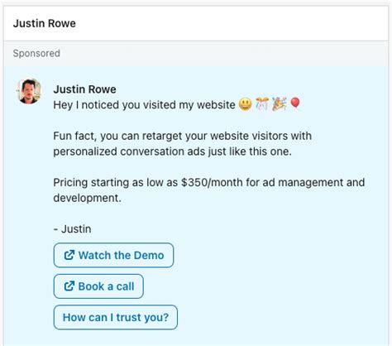The image size is (392, 346).
Task: Click the Justin Rowe conversation header title
Action: 45,23
